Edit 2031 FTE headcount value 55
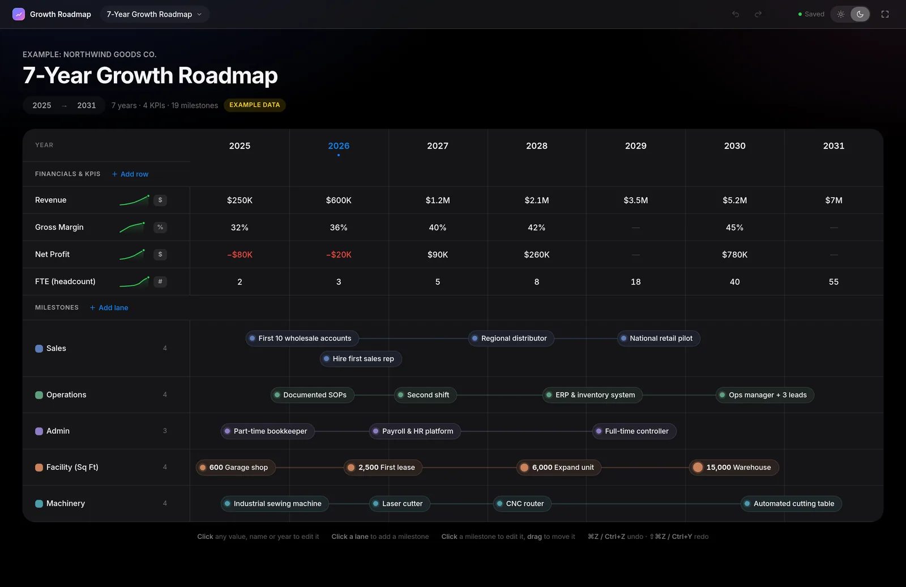 [x=834, y=282]
